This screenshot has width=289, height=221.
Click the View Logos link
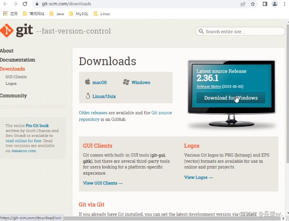pos(199,178)
